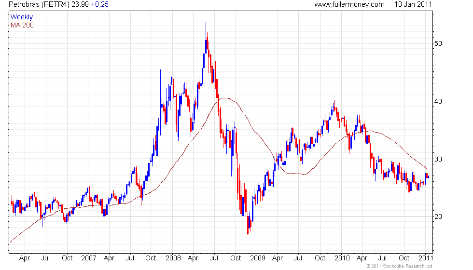The height and width of the screenshot is (270, 473).
Task: Click the 50 price axis label
Action: point(438,43)
